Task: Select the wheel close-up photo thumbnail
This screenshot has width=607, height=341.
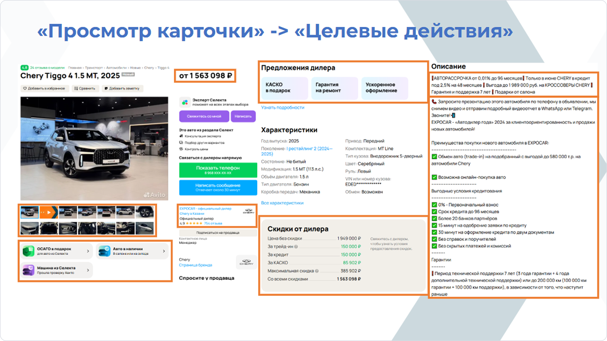Action: point(144,212)
